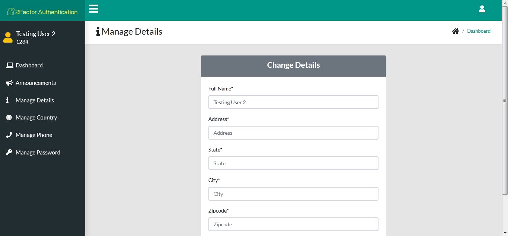Toggle the sidebar with hamburger menu
The height and width of the screenshot is (236, 508).
click(93, 9)
